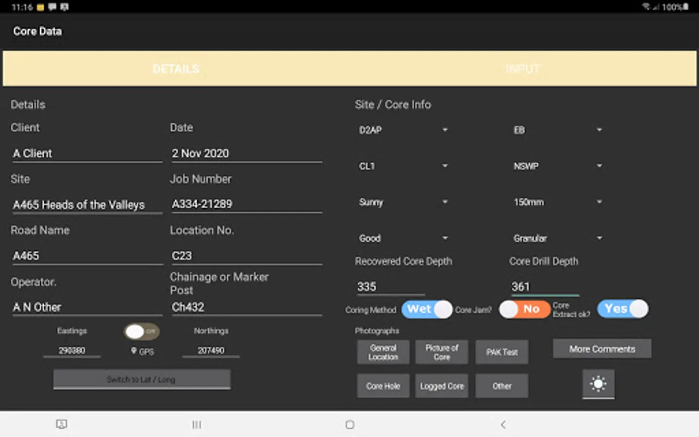Screen dimensions: 699x437
Task: Edit the Chainage field Ch432
Action: [x=246, y=307]
